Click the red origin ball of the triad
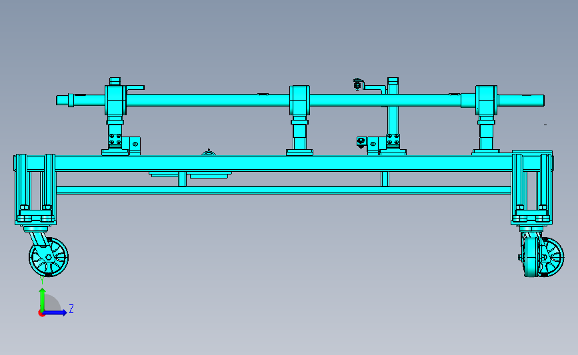 point(41,314)
